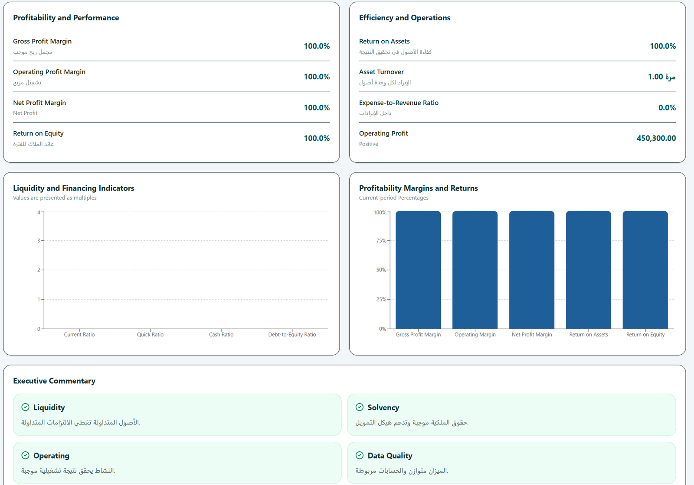Click the Gross Profit Margin row label

click(43, 42)
